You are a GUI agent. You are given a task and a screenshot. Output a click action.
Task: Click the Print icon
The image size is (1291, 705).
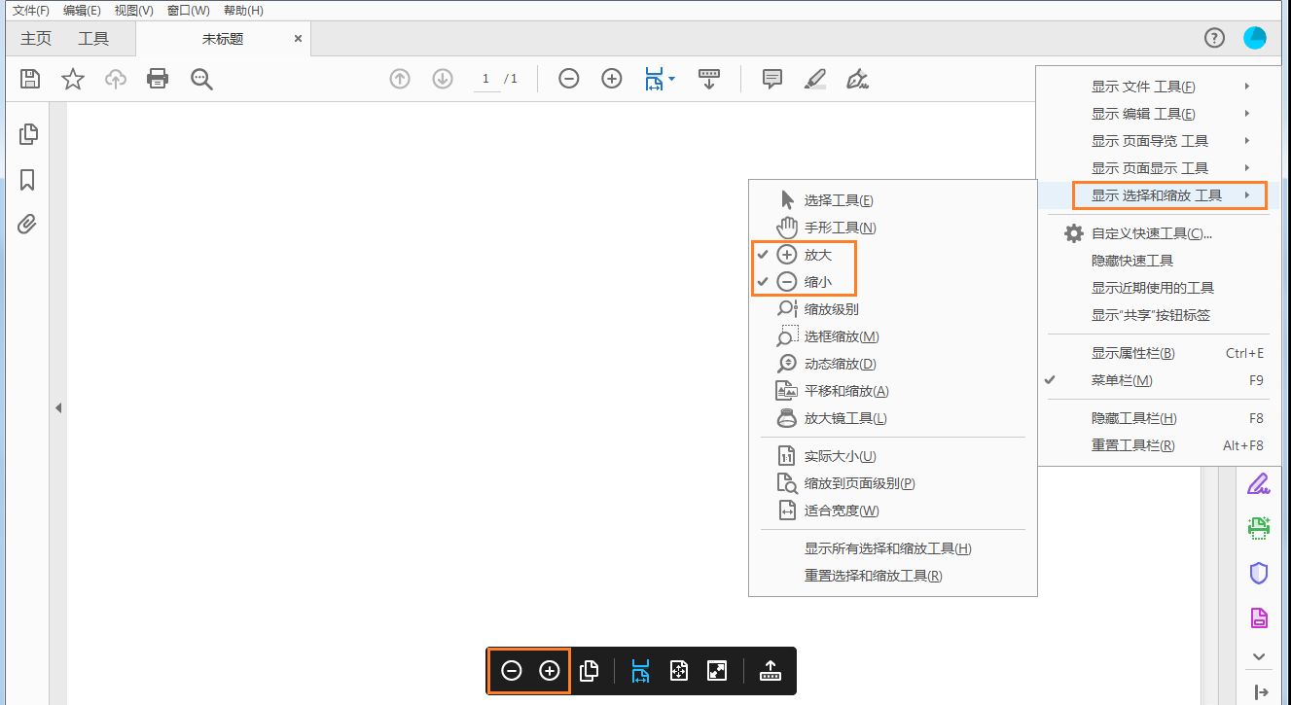(x=159, y=79)
